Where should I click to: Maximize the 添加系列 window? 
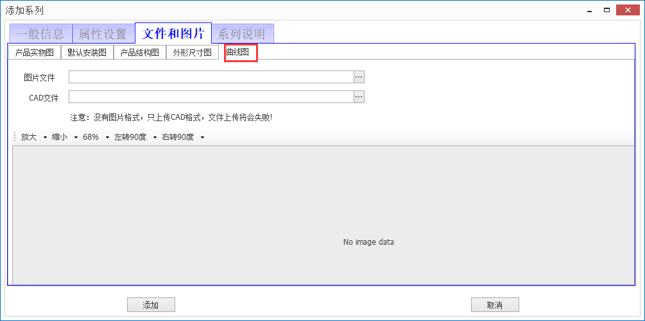(606, 10)
